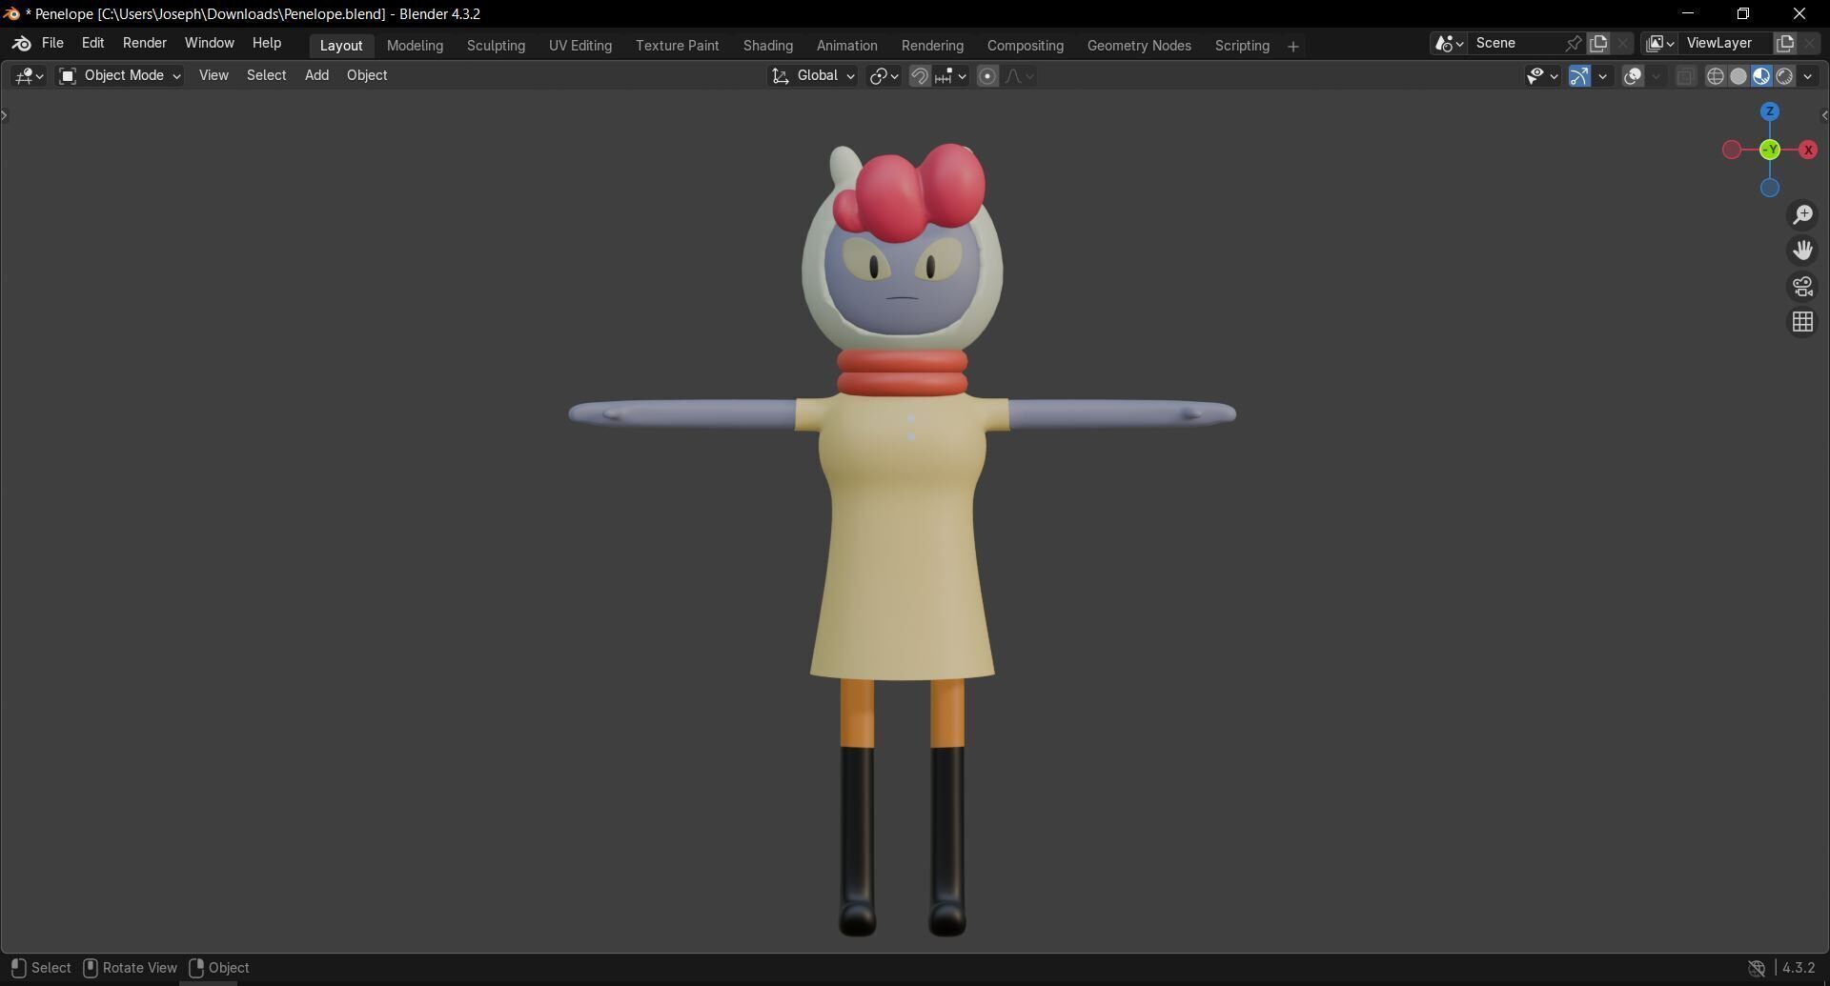This screenshot has width=1830, height=986.
Task: Open the viewport Select menu
Action: 266,76
